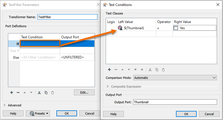The height and width of the screenshot is (120, 223).
Task: Open Help in Test Conditions dialog
Action: click(x=113, y=114)
